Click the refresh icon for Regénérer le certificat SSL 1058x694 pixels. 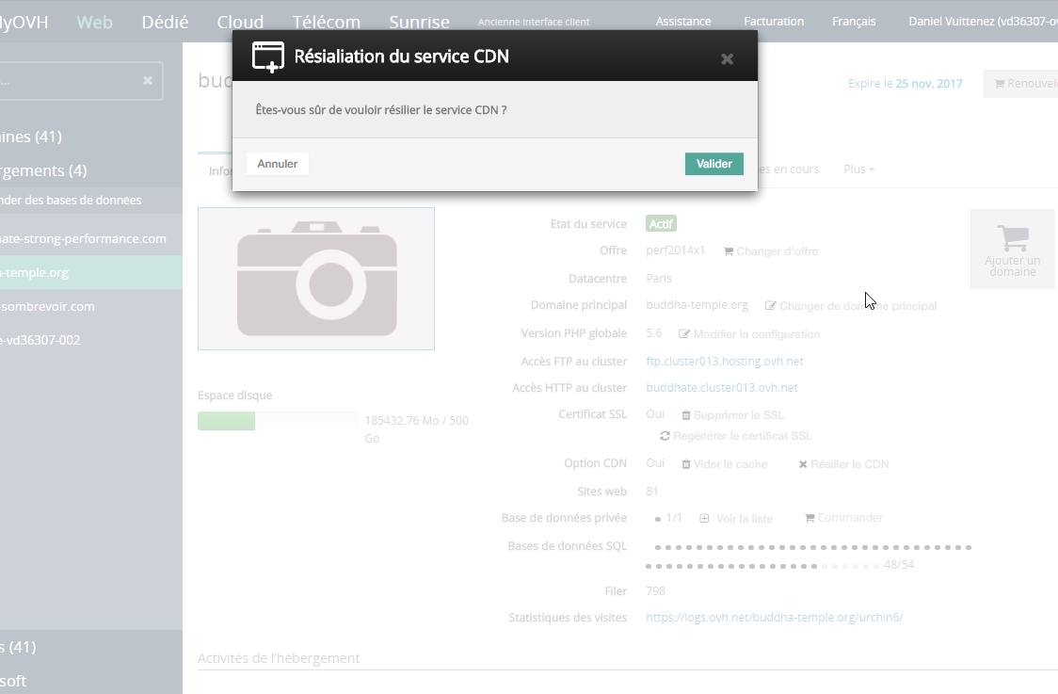[665, 436]
